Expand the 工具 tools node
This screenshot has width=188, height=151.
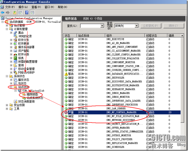point(7,109)
